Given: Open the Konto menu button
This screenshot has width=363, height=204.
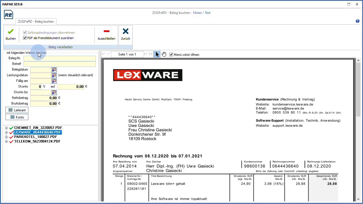Looking at the screenshot, I should click(x=17, y=117).
